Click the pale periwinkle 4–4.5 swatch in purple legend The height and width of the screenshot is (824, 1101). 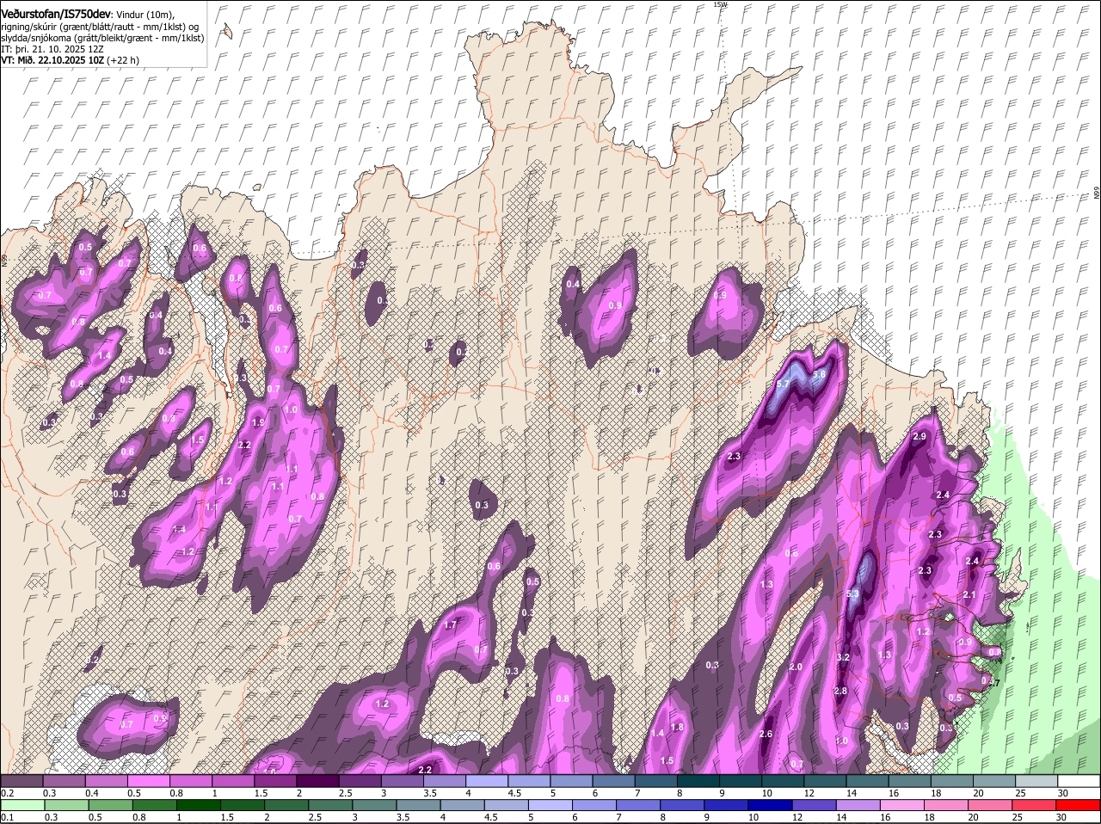tap(487, 780)
